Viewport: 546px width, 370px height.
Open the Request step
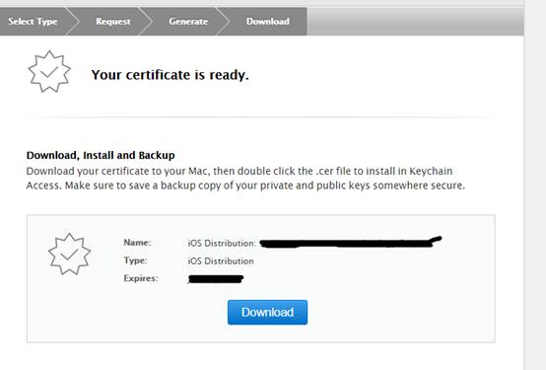113,22
